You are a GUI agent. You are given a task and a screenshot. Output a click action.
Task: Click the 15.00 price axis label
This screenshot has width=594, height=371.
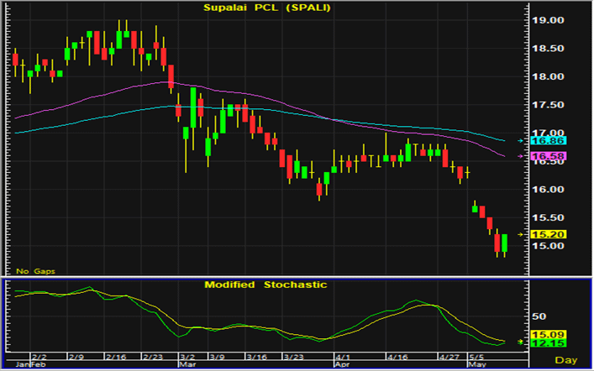pyautogui.click(x=548, y=246)
